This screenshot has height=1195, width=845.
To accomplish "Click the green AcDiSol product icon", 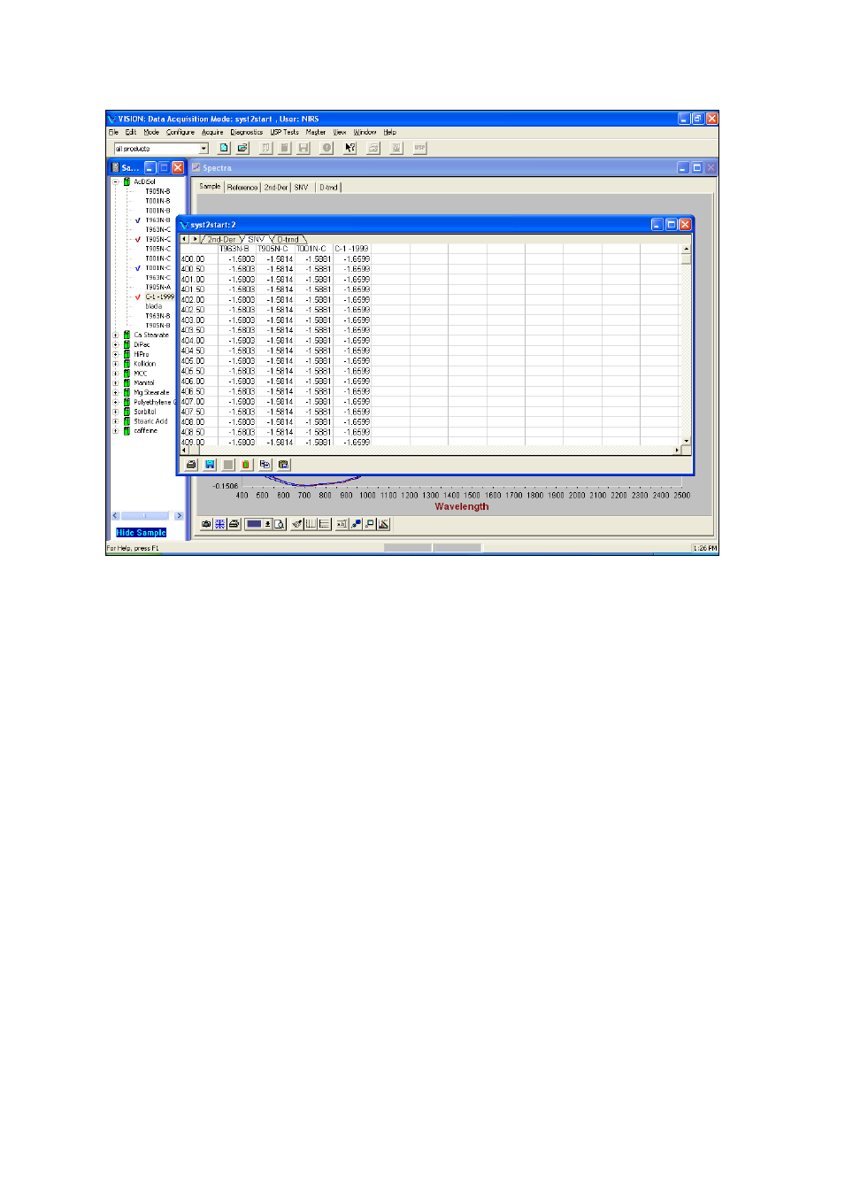I will 127,181.
